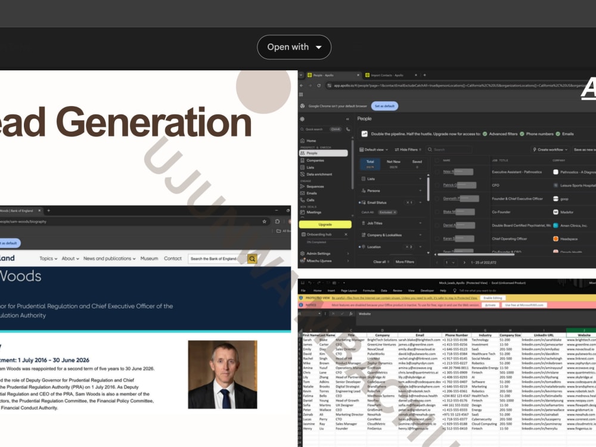
Task: Click the yellow Upgrade button in Apollo
Action: pyautogui.click(x=325, y=225)
